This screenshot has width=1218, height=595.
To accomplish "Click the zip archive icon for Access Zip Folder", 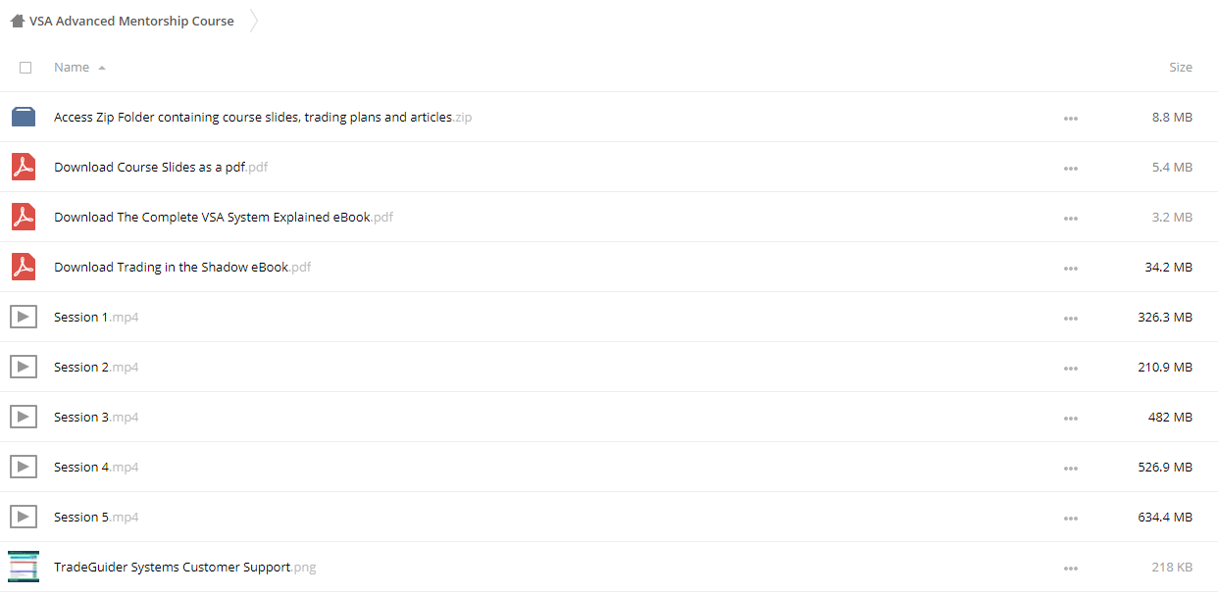I will pyautogui.click(x=24, y=117).
